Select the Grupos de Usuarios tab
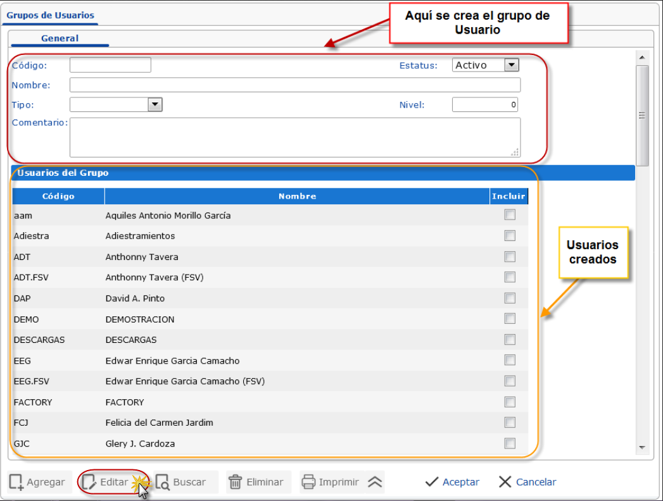This screenshot has width=663, height=501. coord(50,15)
